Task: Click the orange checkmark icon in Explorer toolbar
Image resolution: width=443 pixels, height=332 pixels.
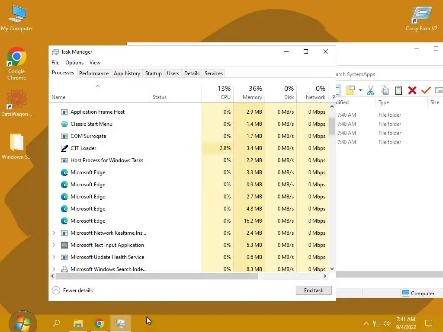Action: point(426,90)
